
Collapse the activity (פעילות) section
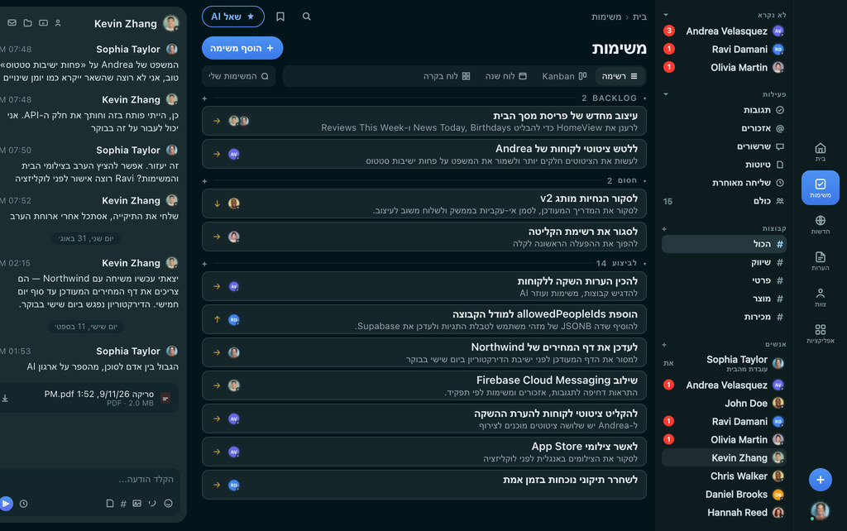[666, 94]
